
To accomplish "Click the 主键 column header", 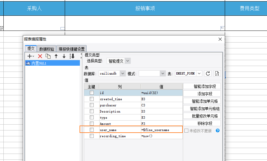I will pos(92,87).
